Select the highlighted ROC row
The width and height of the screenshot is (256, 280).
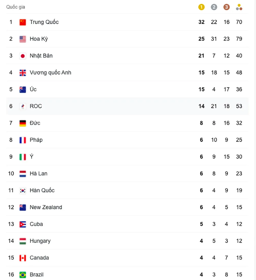click(102, 106)
